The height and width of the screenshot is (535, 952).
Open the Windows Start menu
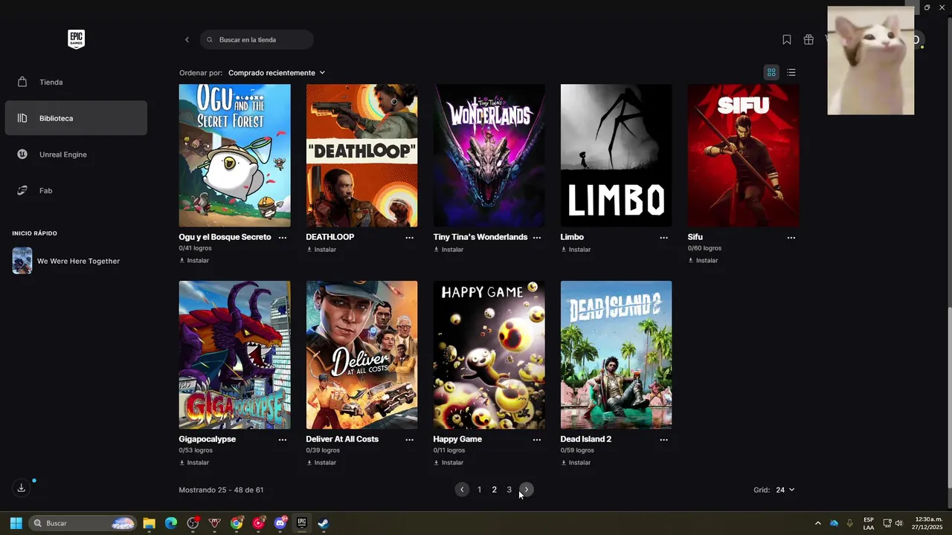(16, 523)
